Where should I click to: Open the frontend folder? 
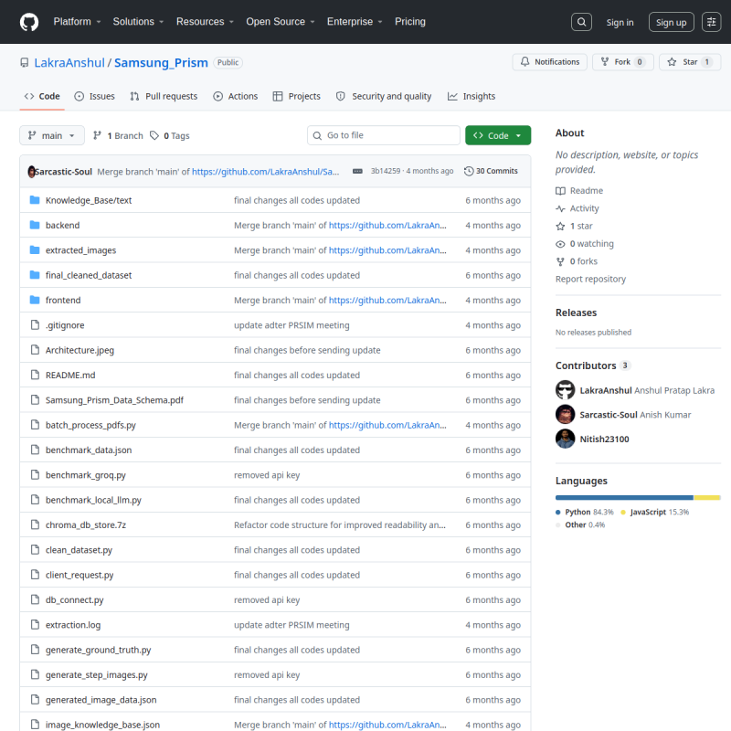pos(63,301)
